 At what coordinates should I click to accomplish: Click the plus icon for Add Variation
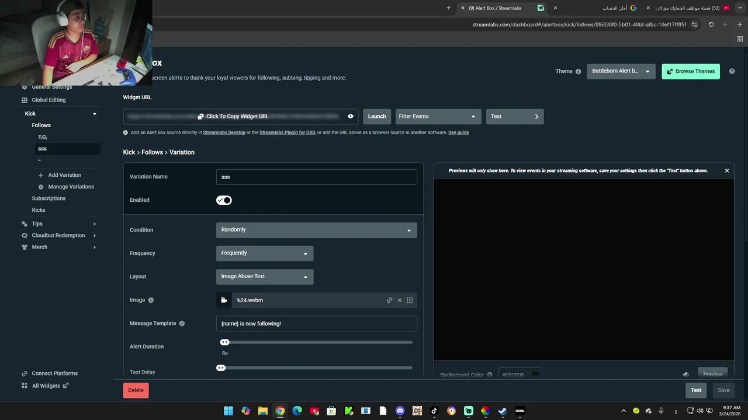click(41, 175)
